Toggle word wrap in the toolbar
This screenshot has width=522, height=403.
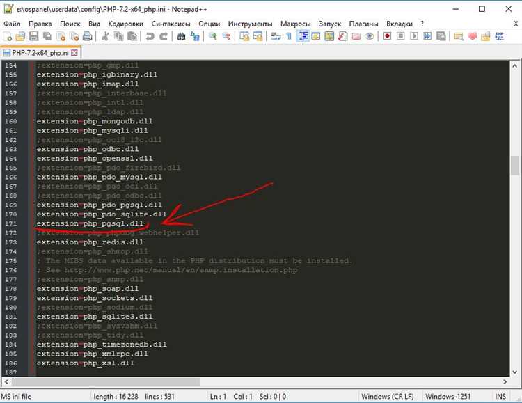[x=276, y=36]
